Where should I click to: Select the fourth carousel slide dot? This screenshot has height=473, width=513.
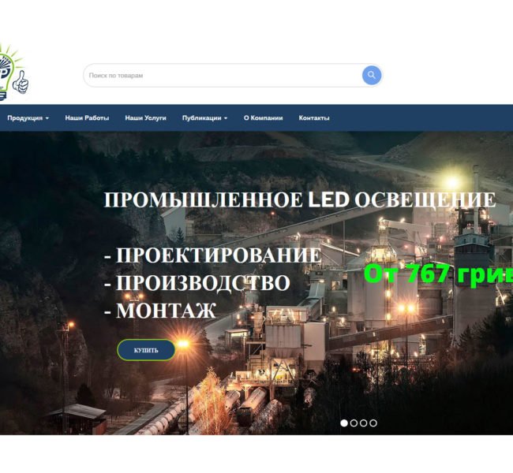pyautogui.click(x=373, y=423)
